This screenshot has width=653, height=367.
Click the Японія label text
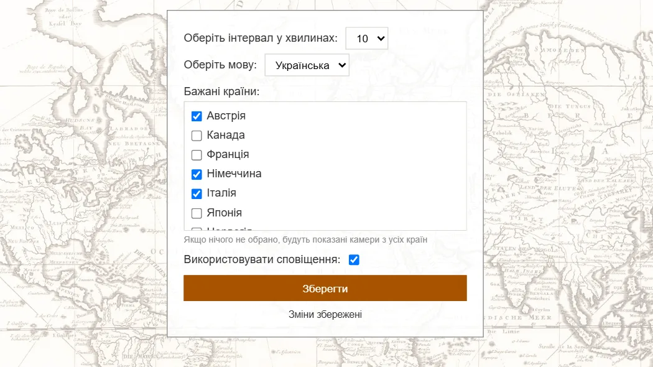click(224, 213)
